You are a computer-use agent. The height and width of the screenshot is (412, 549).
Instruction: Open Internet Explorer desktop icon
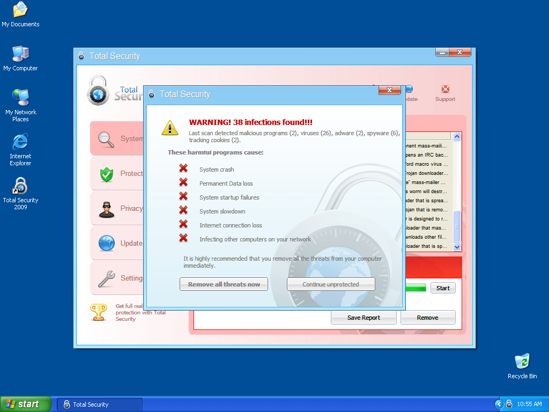(x=20, y=143)
